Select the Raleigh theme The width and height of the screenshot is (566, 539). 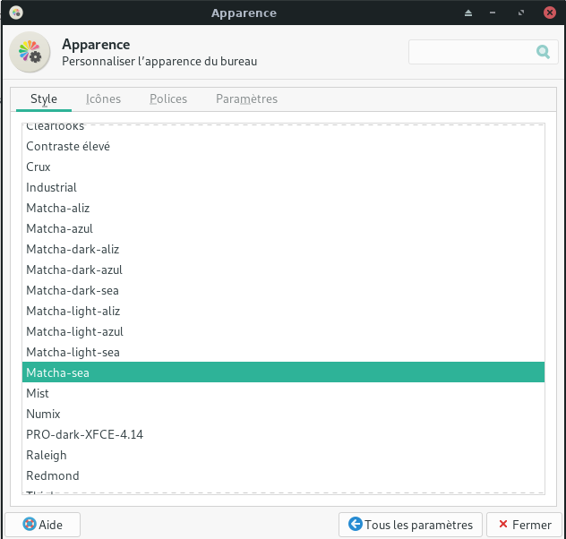tap(47, 455)
